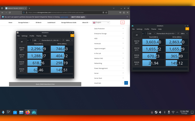Viewport: 195px width, 121px height.
Task: Open Dolphin file manager from taskbar
Action: coord(21,112)
